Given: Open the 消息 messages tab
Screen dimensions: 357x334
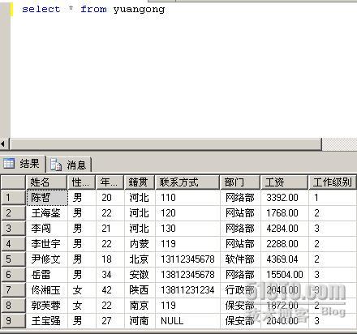Looking at the screenshot, I should [69, 165].
